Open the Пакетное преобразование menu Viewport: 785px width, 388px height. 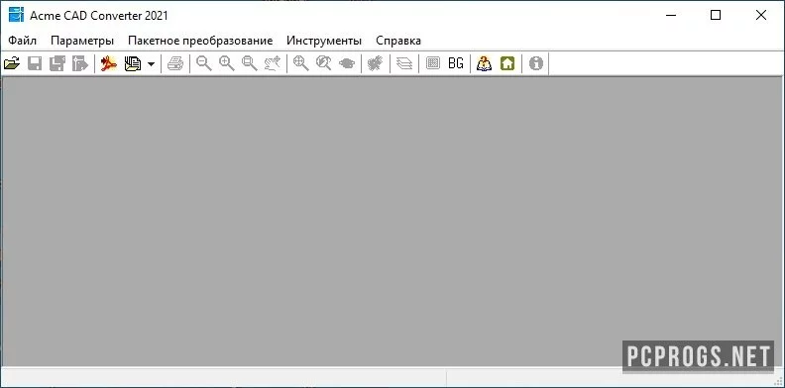[x=200, y=41]
